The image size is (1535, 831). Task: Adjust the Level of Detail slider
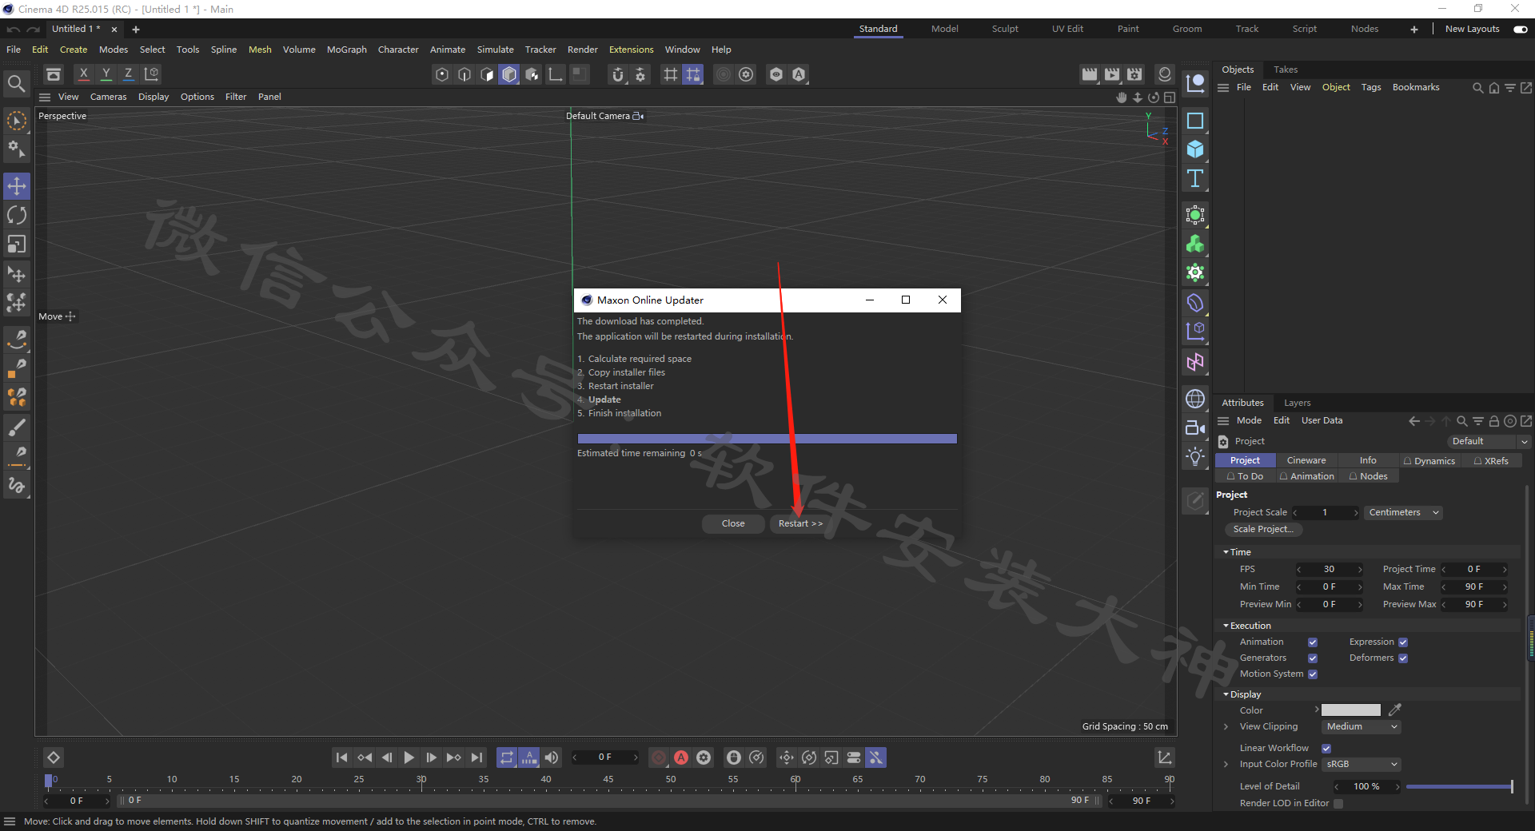point(1460,786)
